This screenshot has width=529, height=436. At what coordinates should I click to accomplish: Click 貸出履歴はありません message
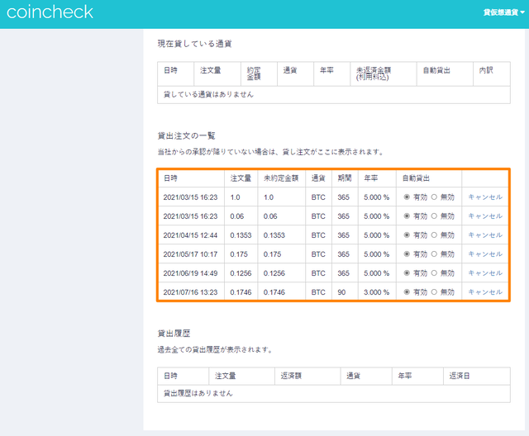tap(198, 393)
